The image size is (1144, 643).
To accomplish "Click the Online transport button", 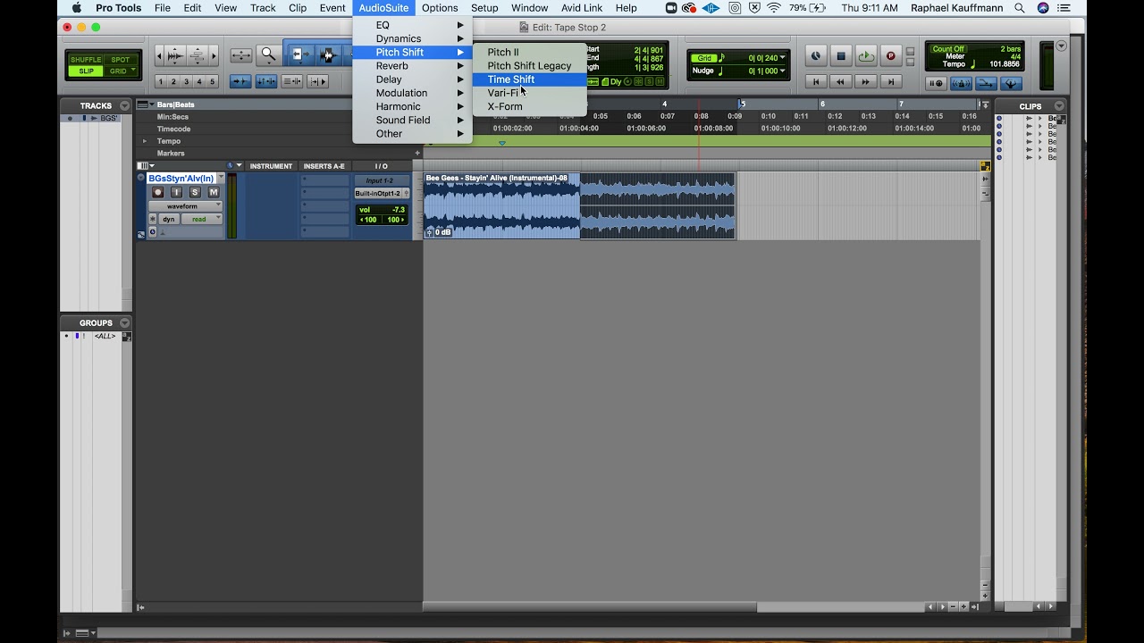I will (816, 55).
